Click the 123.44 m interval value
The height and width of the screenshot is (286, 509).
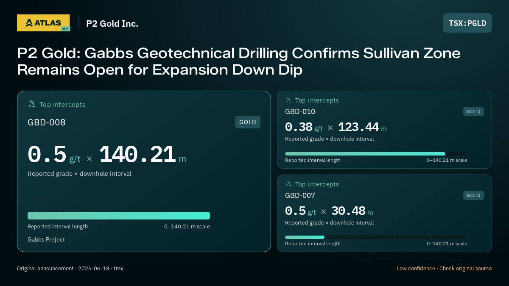coord(362,127)
